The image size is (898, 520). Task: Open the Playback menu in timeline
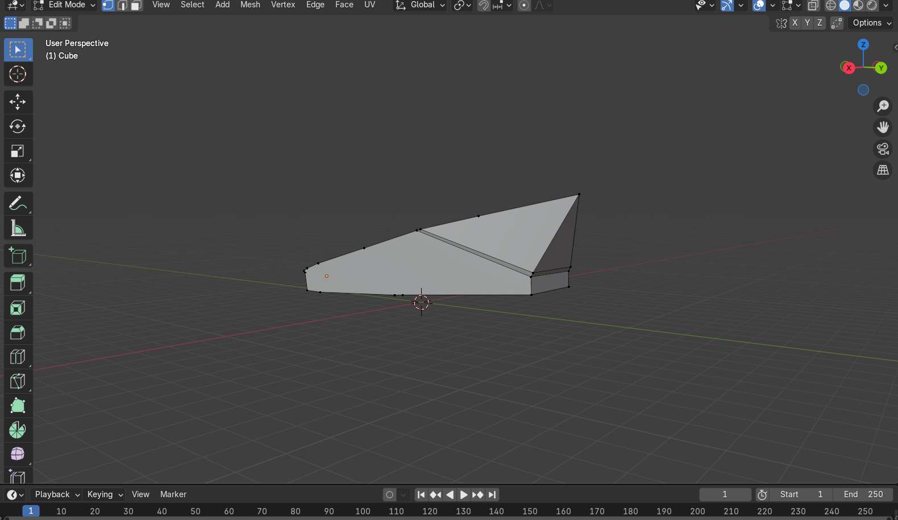(57, 494)
